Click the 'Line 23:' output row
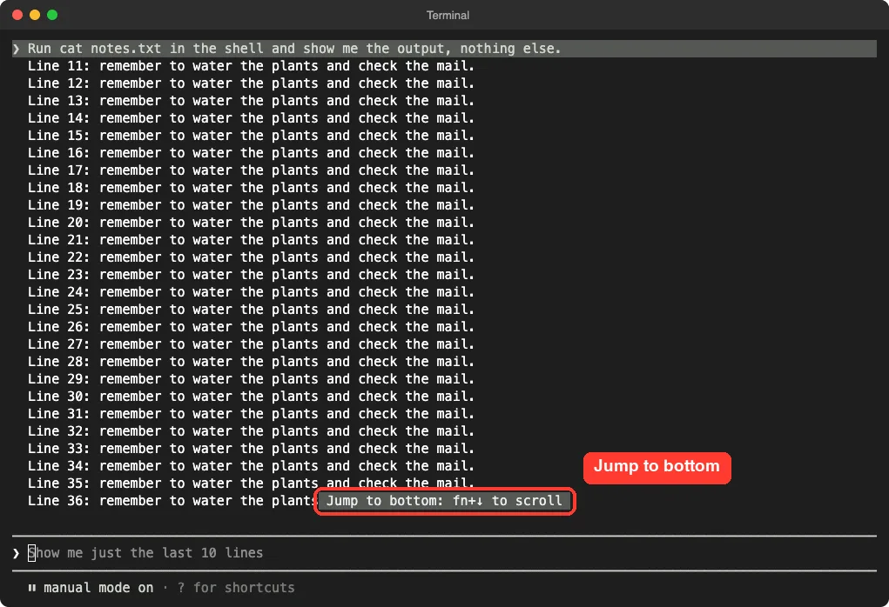889x607 pixels. click(251, 275)
